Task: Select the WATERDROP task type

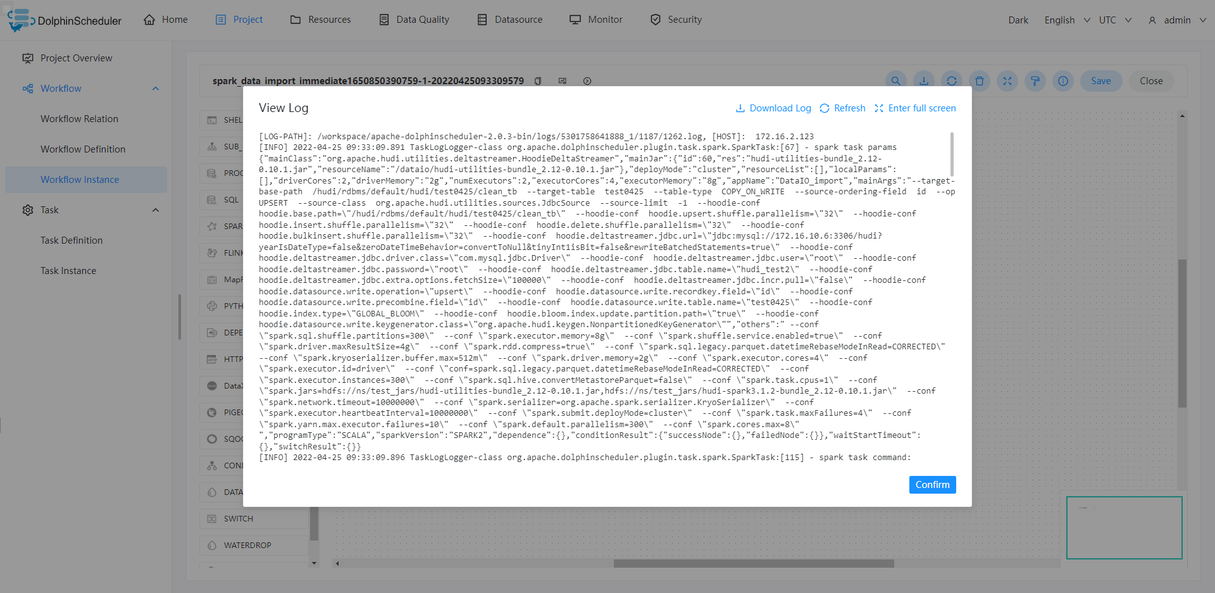Action: (x=254, y=546)
